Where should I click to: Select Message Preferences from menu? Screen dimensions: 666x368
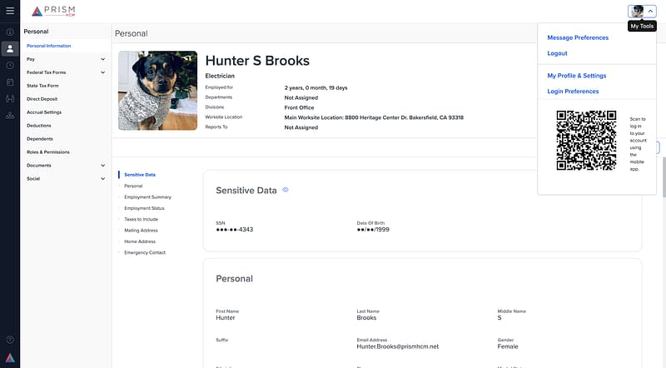point(578,37)
